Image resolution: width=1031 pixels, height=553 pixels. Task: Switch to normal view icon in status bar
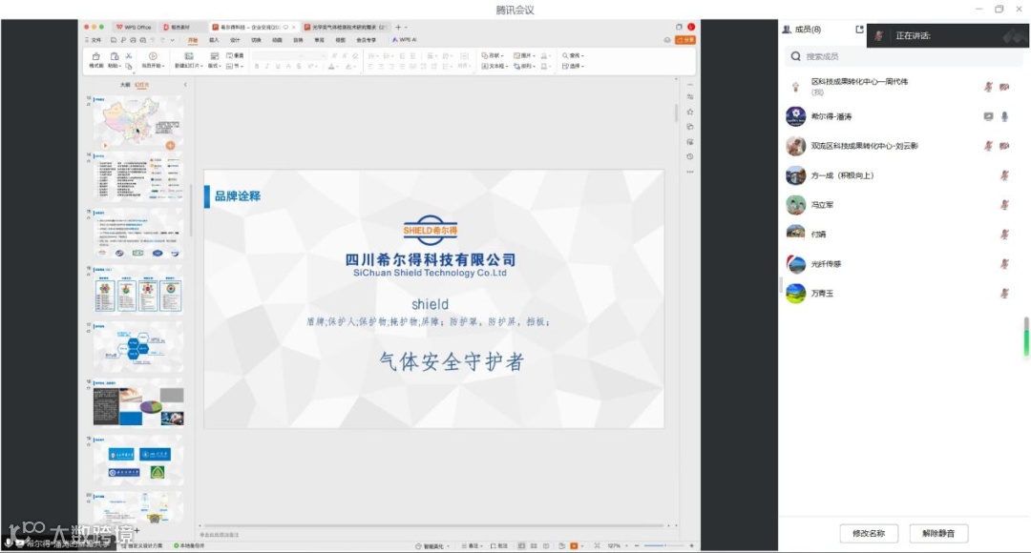pos(521,545)
